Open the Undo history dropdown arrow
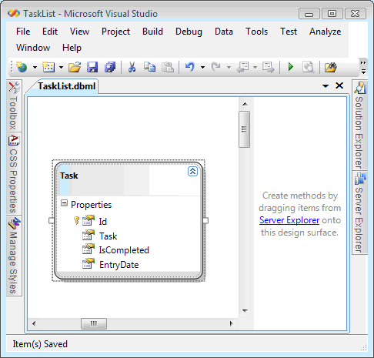Image resolution: width=374 pixels, height=358 pixels. coord(202,68)
